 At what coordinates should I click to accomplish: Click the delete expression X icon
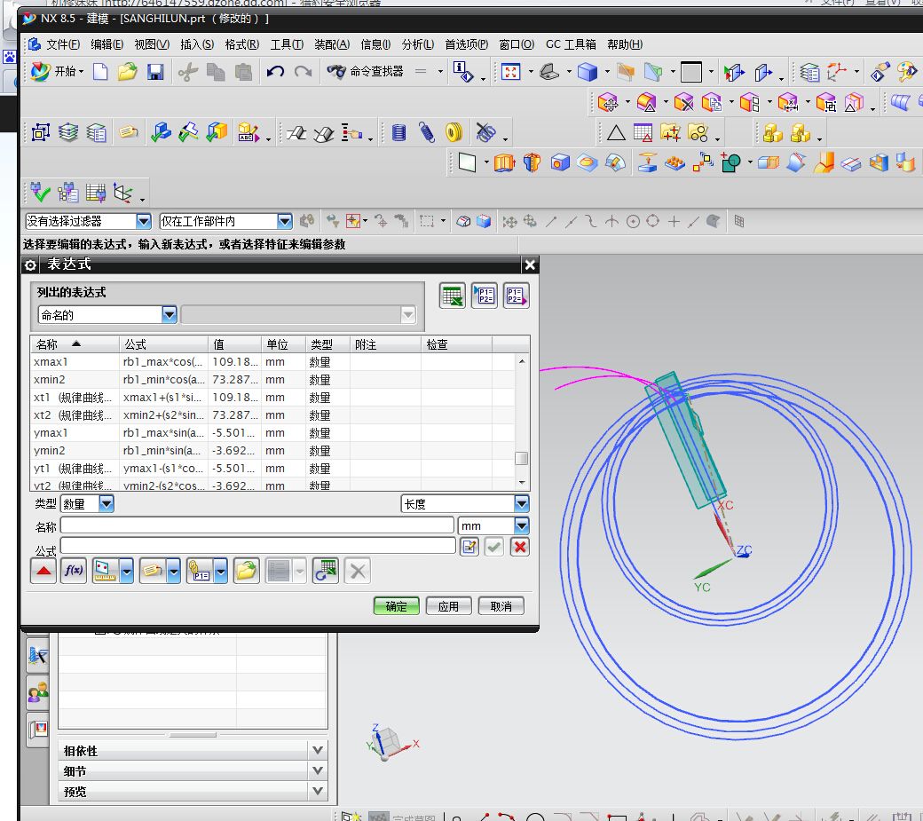click(358, 571)
